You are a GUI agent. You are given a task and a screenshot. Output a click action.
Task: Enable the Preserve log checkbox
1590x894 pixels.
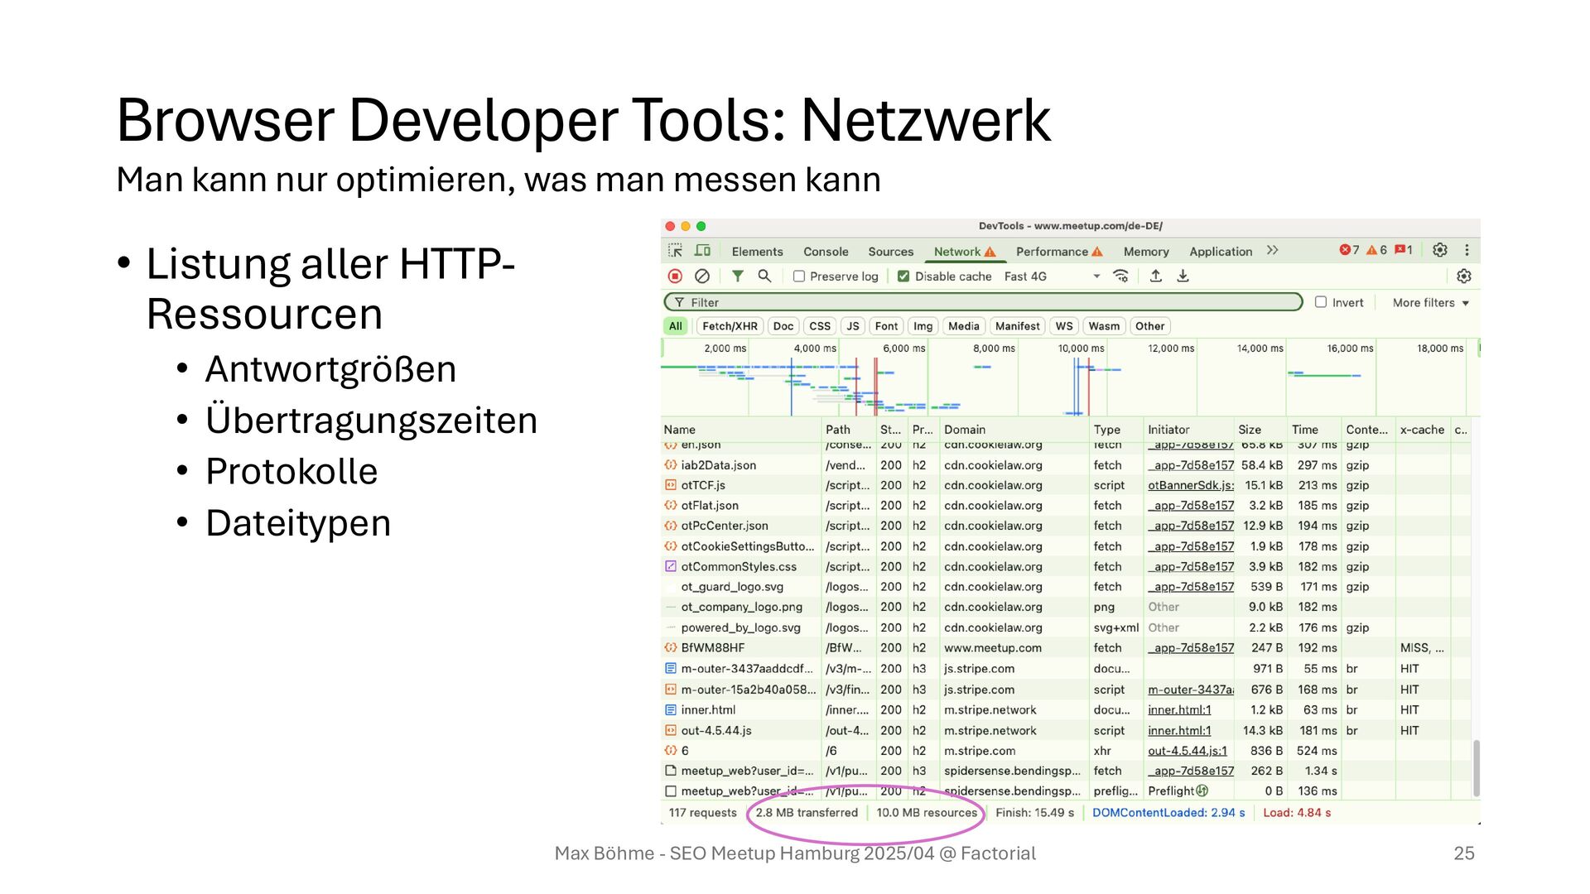click(799, 276)
